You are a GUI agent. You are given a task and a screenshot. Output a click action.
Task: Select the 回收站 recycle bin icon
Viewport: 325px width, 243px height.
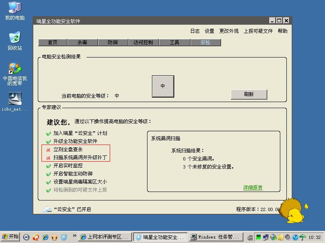click(x=15, y=41)
